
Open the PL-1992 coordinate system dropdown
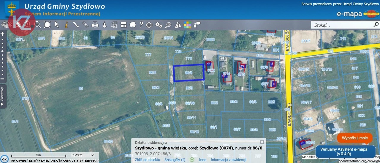pos(83,155)
